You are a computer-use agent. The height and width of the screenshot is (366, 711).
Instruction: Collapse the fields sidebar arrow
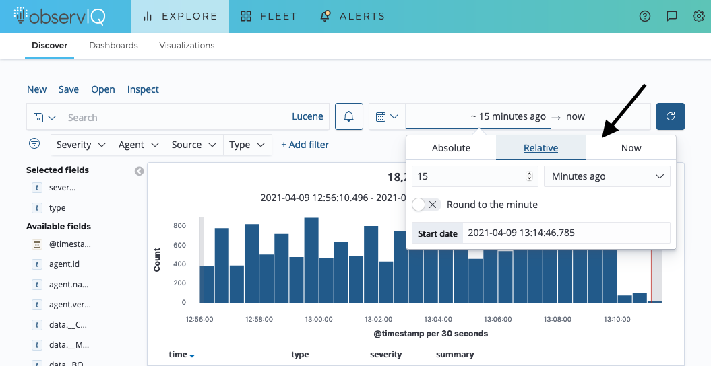[140, 171]
